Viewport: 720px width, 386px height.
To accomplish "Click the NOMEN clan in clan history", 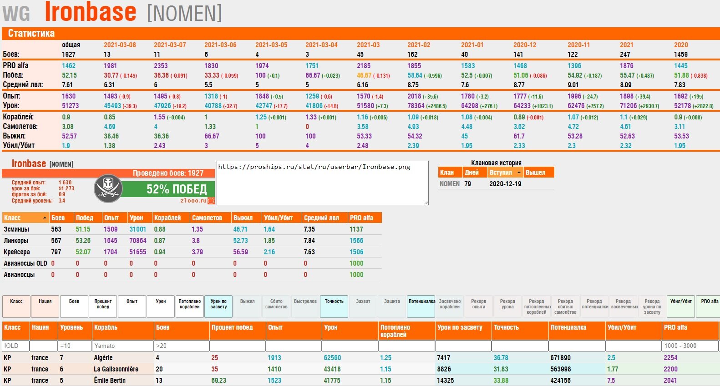I will [x=449, y=184].
